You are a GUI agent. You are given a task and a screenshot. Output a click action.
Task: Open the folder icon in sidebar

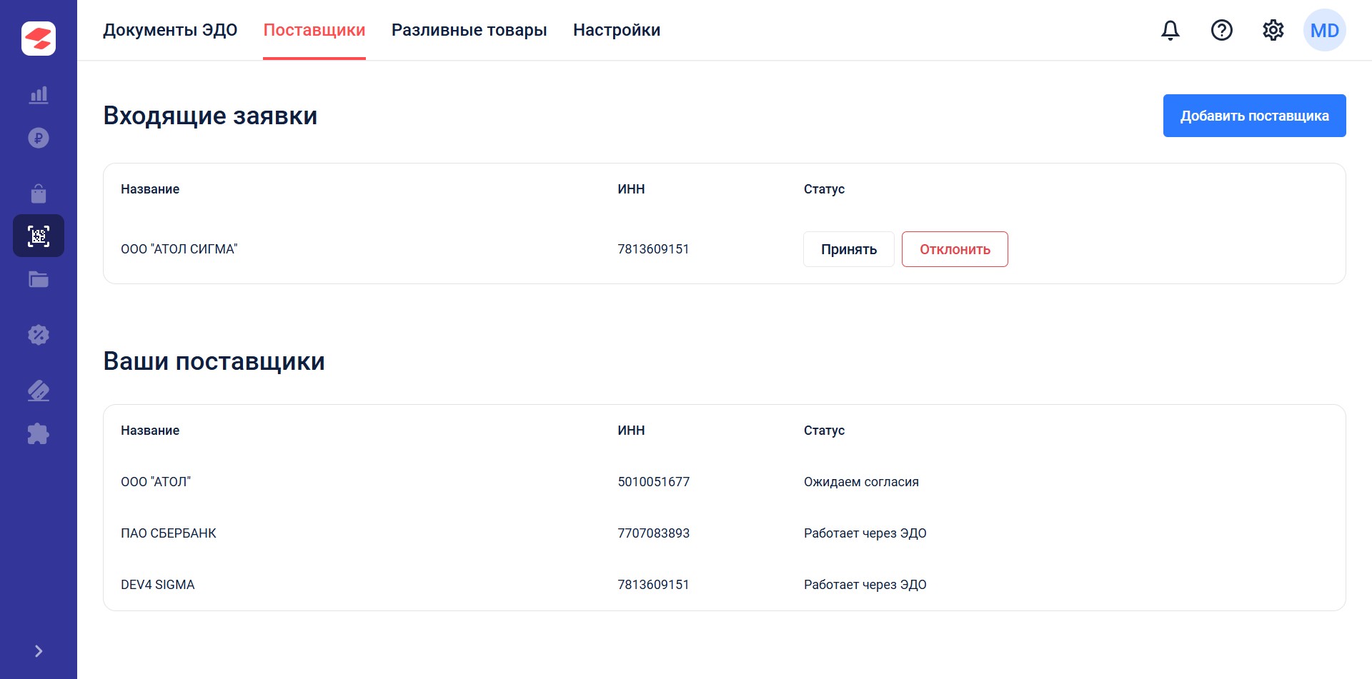tap(39, 279)
